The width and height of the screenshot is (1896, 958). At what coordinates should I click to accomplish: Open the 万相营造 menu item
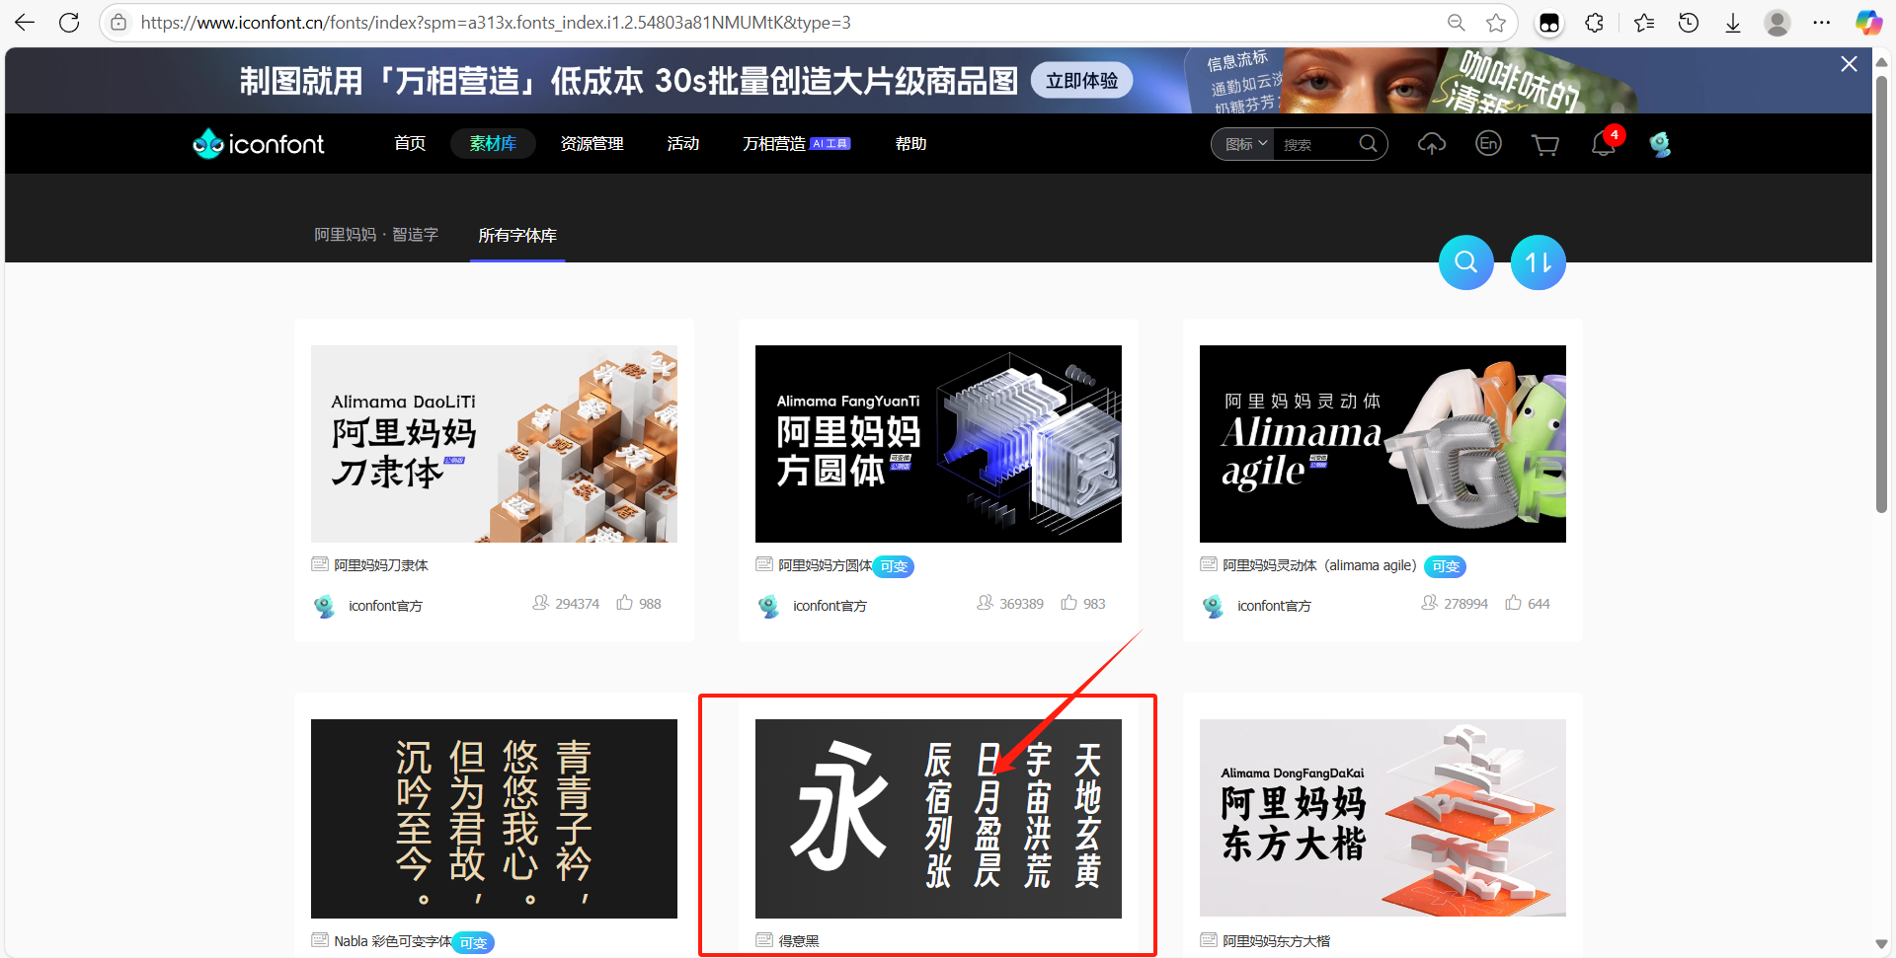pos(796,144)
